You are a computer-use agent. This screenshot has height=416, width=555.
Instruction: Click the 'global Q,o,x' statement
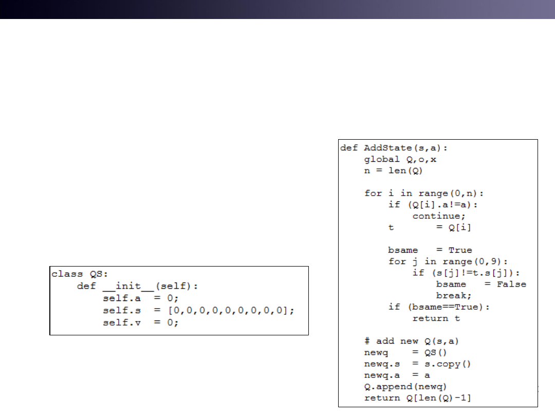click(400, 159)
